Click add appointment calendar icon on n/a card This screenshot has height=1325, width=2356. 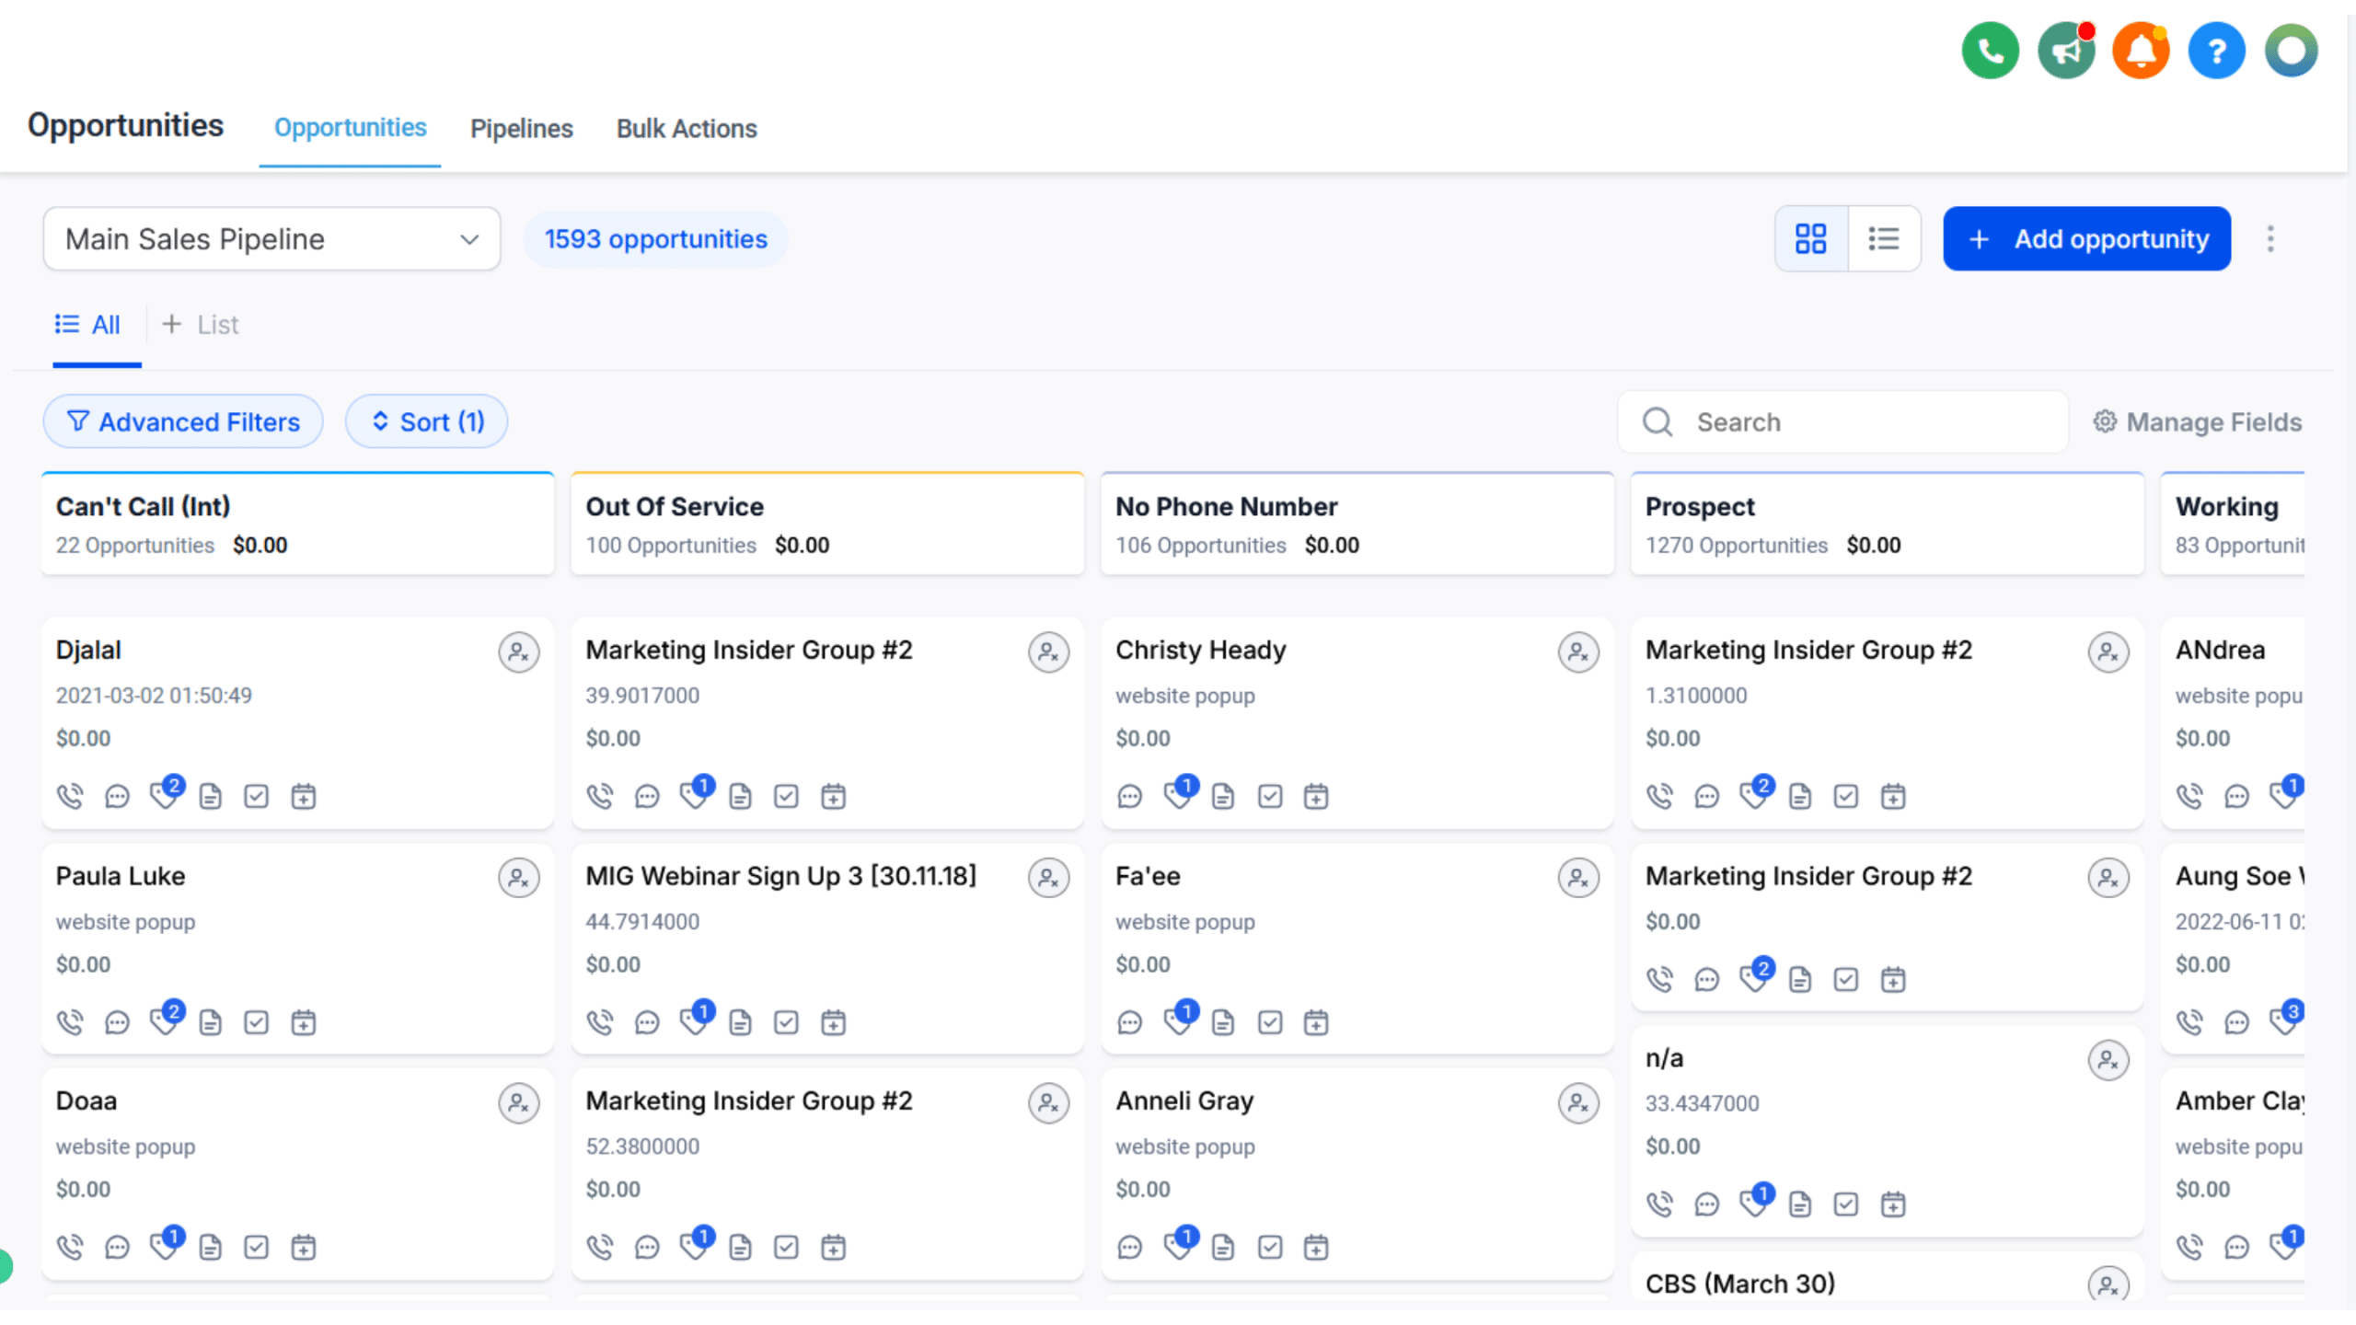click(1893, 1204)
